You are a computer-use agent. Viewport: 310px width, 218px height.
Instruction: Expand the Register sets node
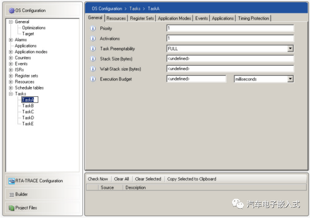click(11, 76)
